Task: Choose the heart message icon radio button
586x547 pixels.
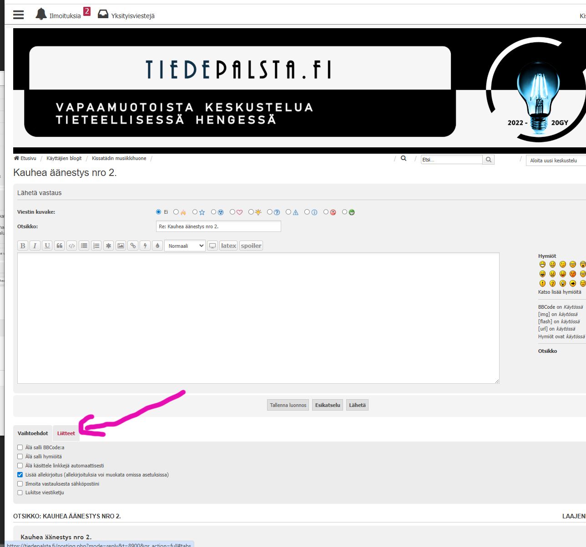Action: tap(232, 212)
